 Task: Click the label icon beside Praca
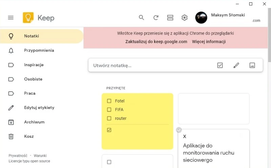11,94
